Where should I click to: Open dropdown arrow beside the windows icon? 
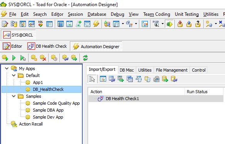123,23
